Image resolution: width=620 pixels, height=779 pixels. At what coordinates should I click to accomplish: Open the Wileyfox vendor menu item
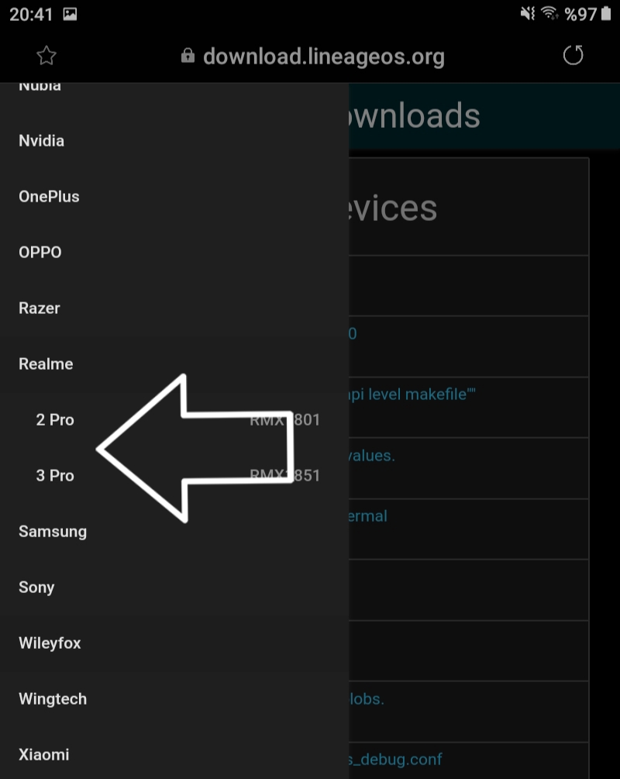(x=174, y=643)
